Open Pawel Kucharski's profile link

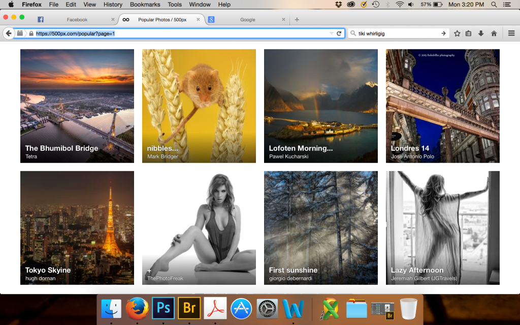coord(290,156)
